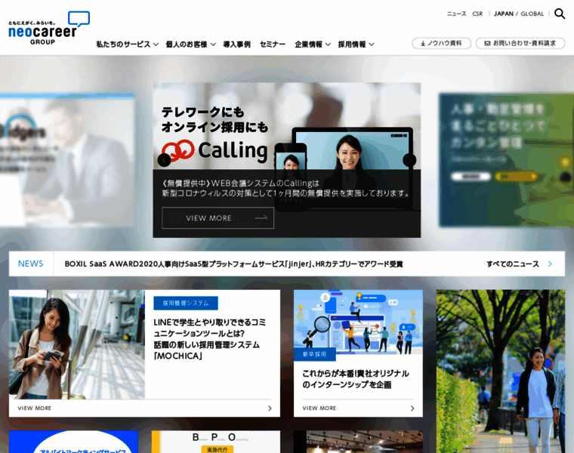The image size is (574, 453).
Task: Open ニュース top link
Action: pos(456,14)
